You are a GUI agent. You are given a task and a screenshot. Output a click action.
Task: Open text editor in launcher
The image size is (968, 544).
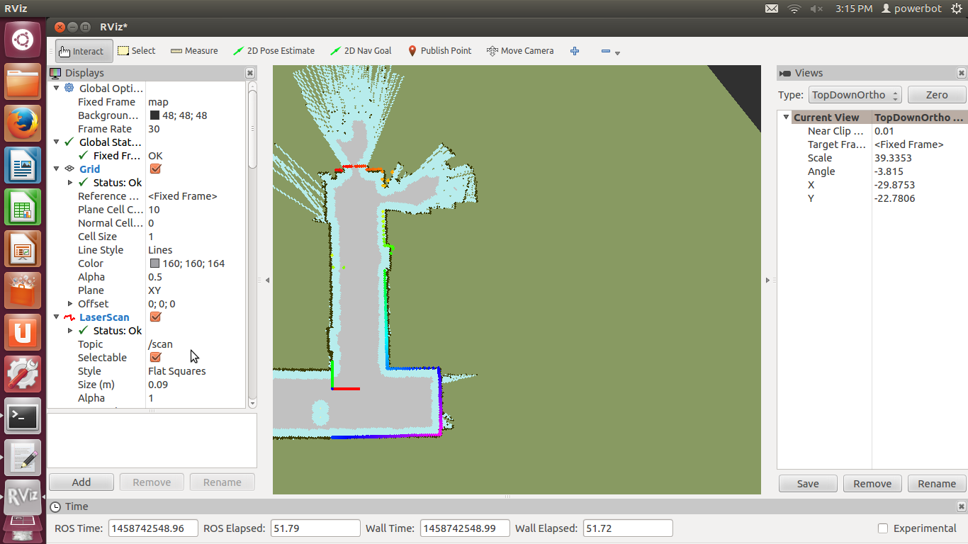(23, 458)
